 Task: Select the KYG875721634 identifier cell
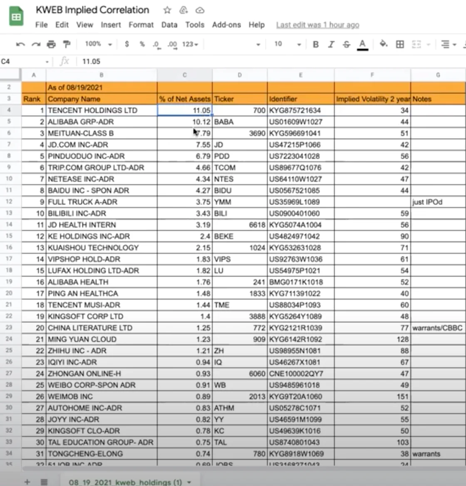(300, 110)
